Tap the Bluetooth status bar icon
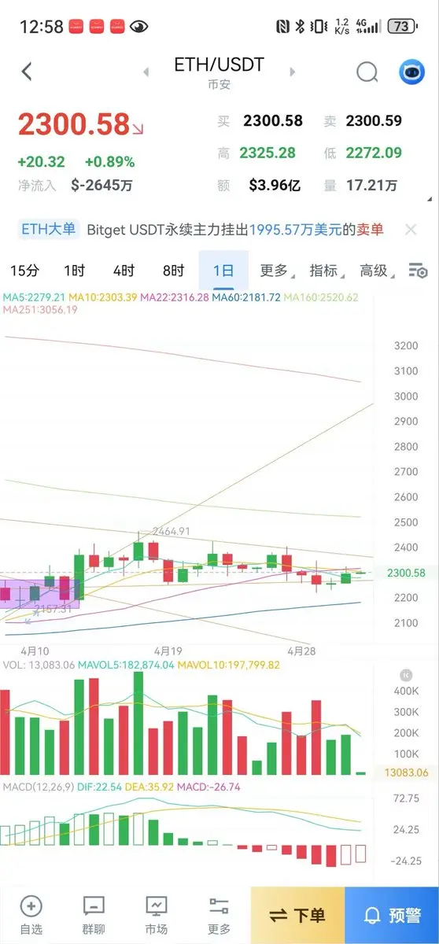This screenshot has height=944, width=439. (x=300, y=26)
